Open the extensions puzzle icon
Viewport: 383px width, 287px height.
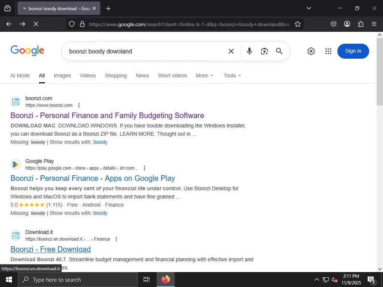pos(361,24)
